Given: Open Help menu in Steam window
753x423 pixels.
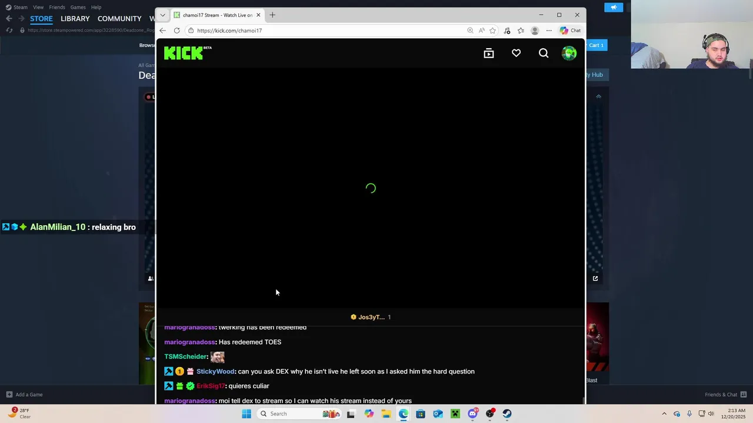Looking at the screenshot, I should (x=96, y=7).
